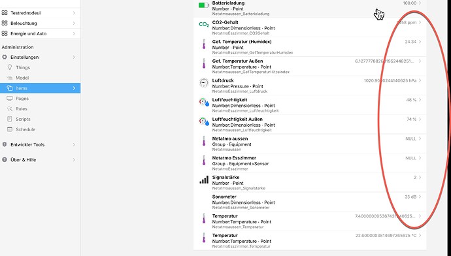Click thermometer icon of Netatmo Esszimmer group
The image size is (451, 256).
(204, 160)
